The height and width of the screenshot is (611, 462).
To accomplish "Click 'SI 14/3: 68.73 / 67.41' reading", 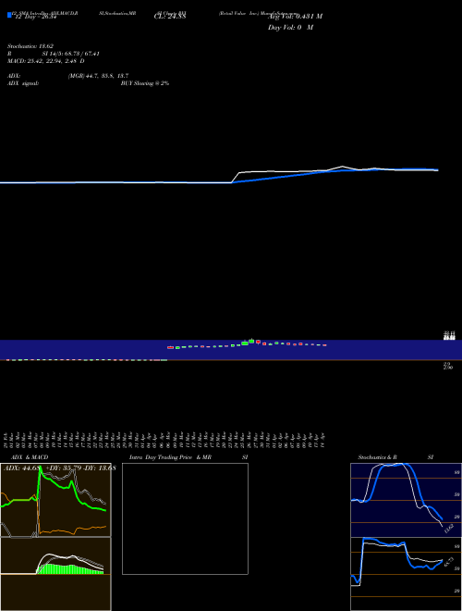I will pyautogui.click(x=70, y=54).
